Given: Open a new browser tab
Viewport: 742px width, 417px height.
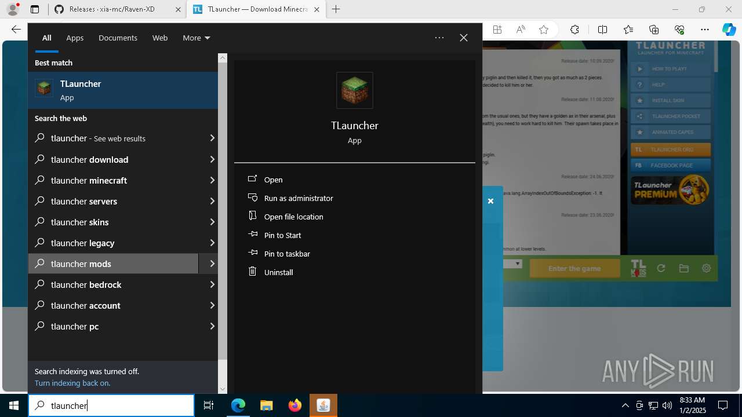Looking at the screenshot, I should pyautogui.click(x=336, y=9).
